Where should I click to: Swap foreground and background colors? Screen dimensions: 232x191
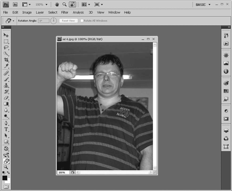pos(8,172)
